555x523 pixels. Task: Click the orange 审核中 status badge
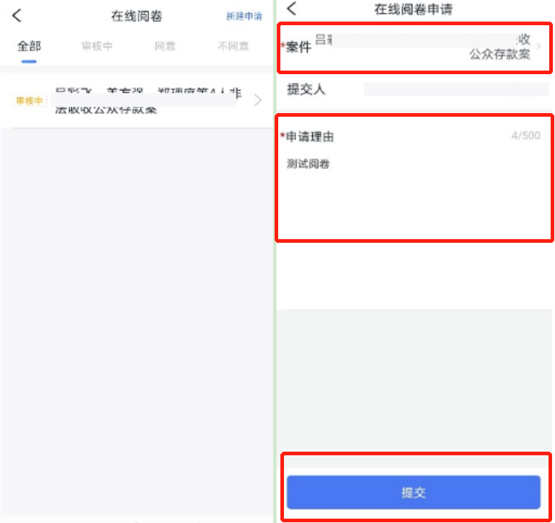click(x=30, y=101)
